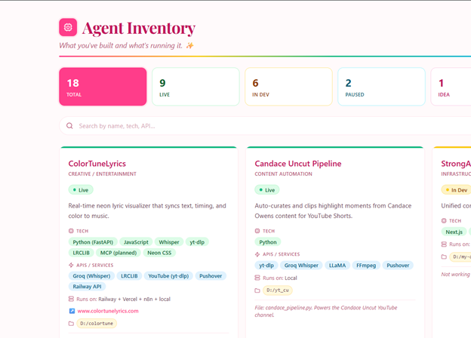Click the CREATIVE / ENTERTAINMENT category label
This screenshot has height=338, width=471.
[x=102, y=174]
